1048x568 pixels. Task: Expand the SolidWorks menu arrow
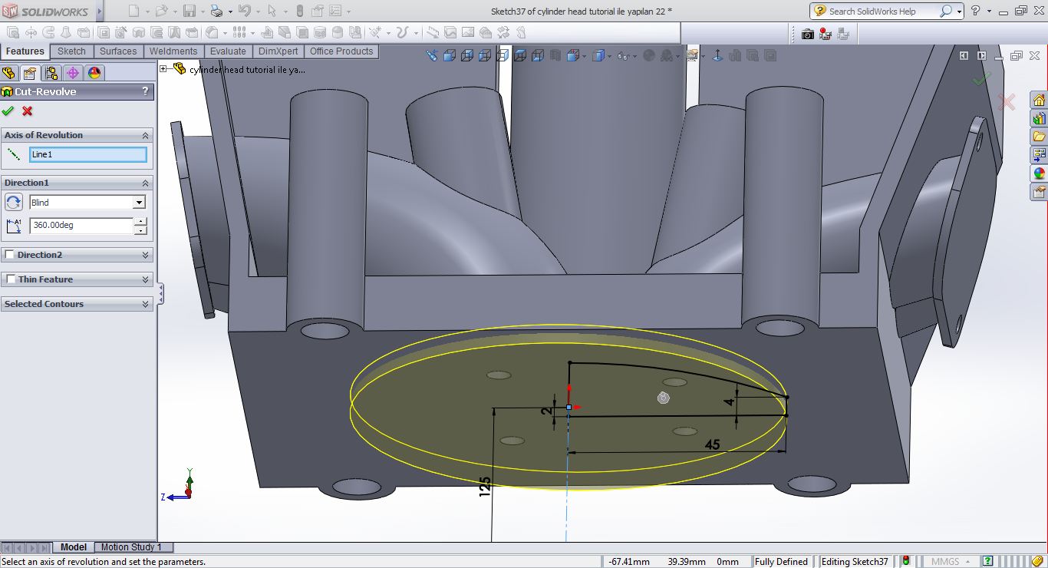(x=100, y=12)
